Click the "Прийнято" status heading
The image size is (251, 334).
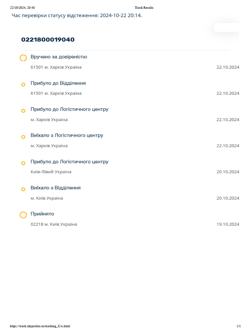coord(42,214)
